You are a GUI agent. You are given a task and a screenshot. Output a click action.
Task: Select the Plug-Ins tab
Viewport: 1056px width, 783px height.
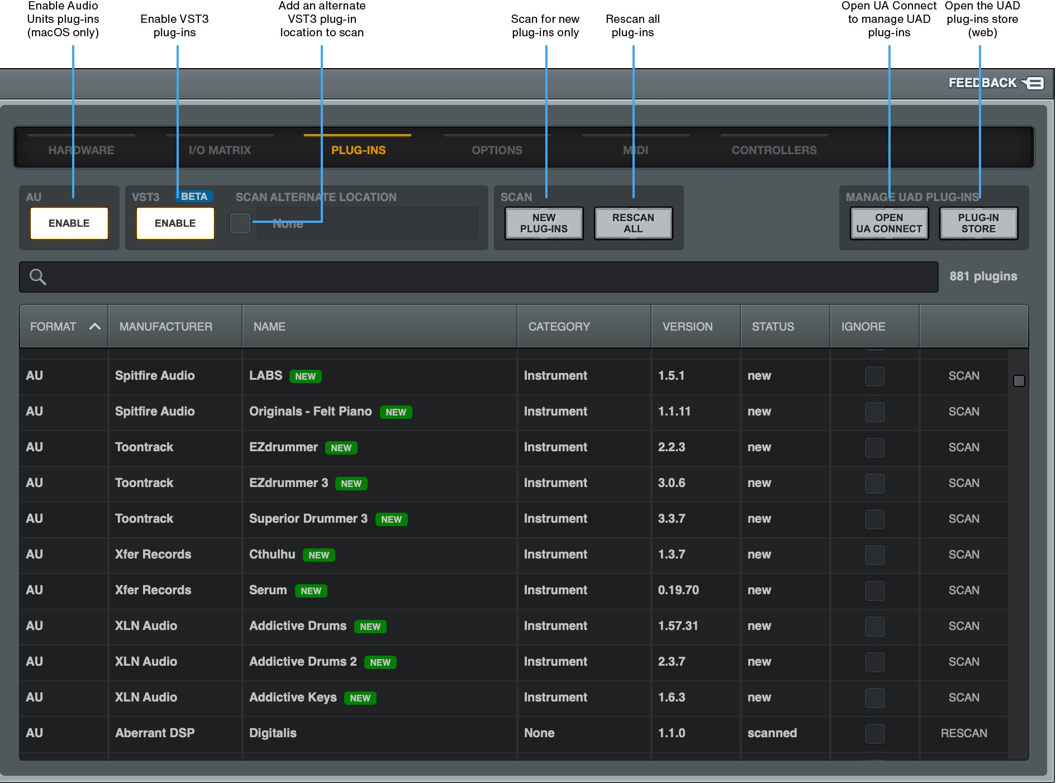358,150
